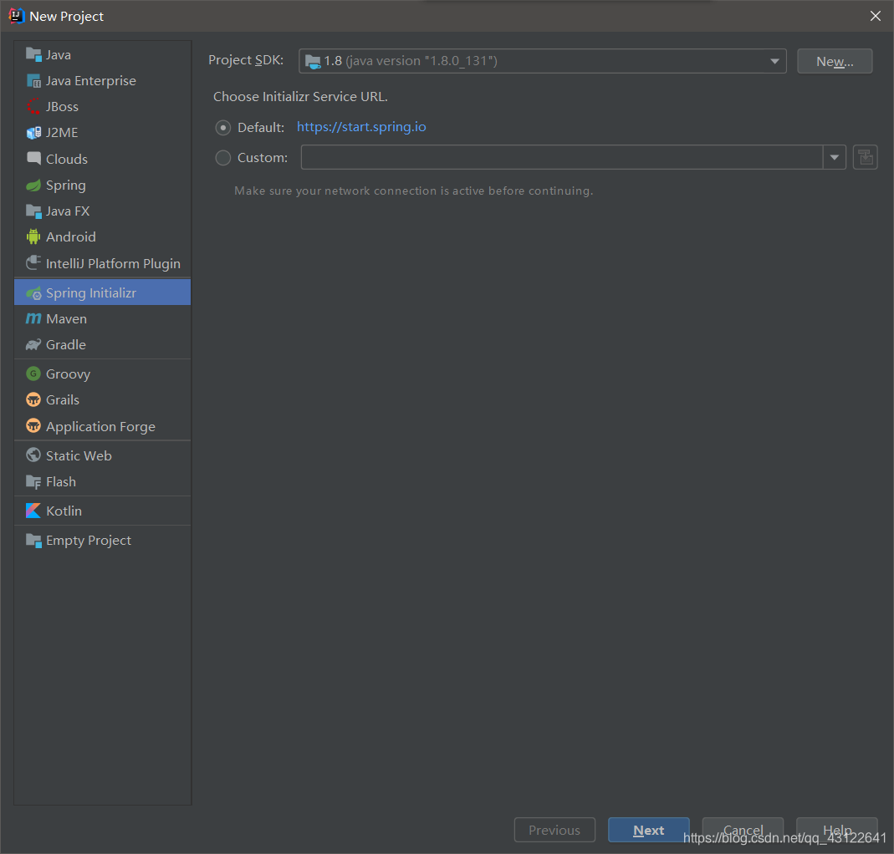The width and height of the screenshot is (894, 854).
Task: Click the Clouds speech bubble icon
Action: point(33,159)
